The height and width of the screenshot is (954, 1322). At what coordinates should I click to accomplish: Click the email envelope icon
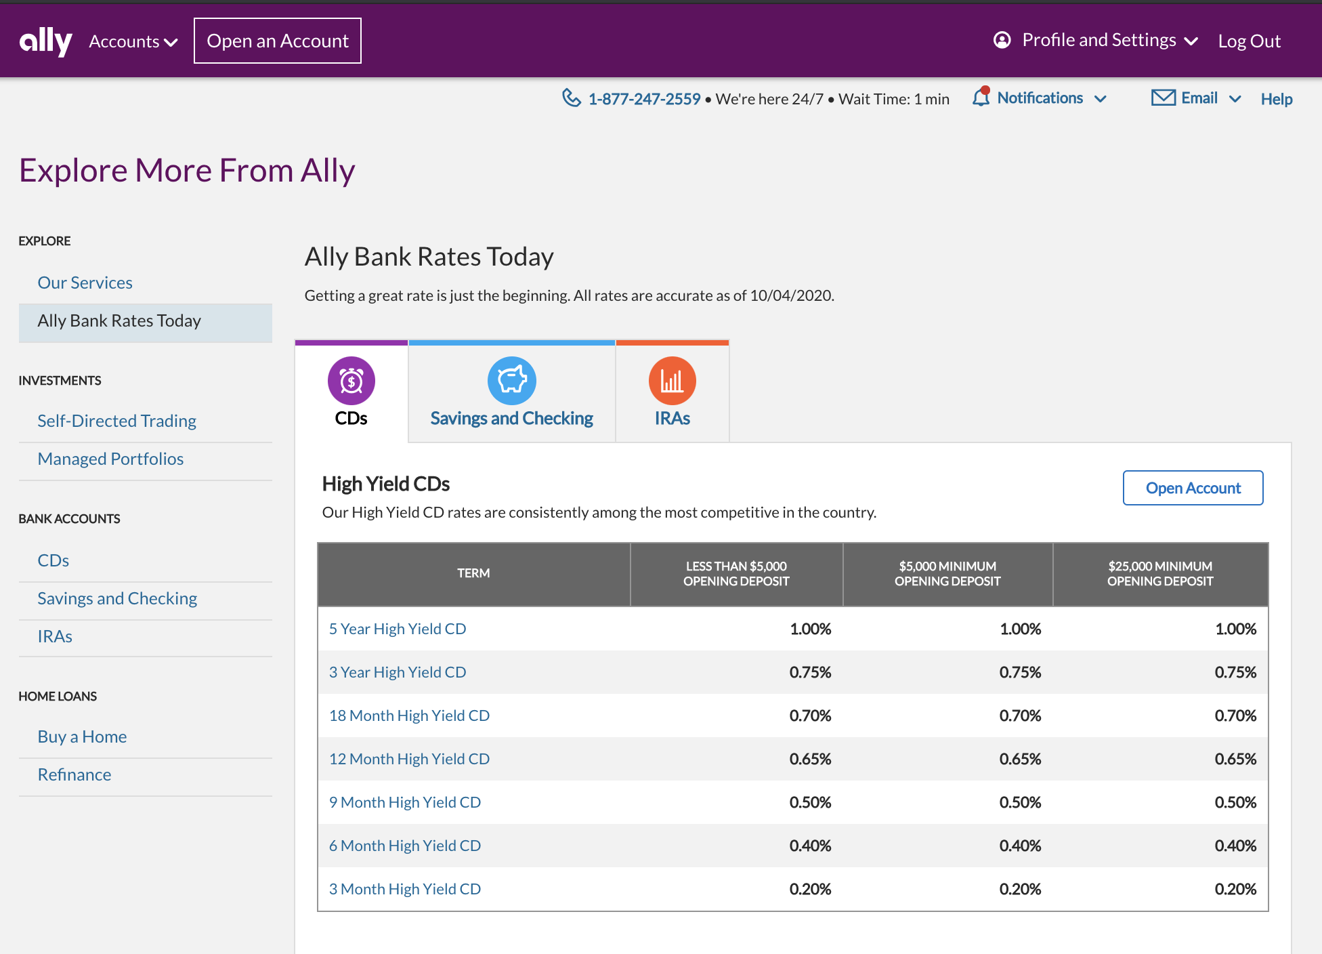click(1163, 98)
